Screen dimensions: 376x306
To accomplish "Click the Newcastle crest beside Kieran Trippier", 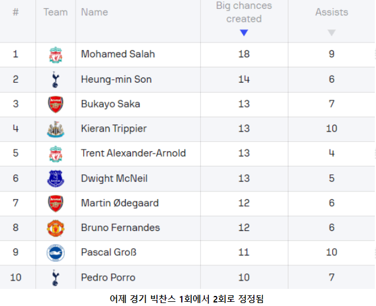I will click(55, 129).
